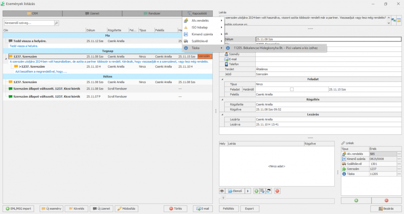The width and height of the screenshot is (404, 214).
Task: Select submenu item 11205. Békalencse Hidegkonyha Bt.
Action: pos(275,48)
